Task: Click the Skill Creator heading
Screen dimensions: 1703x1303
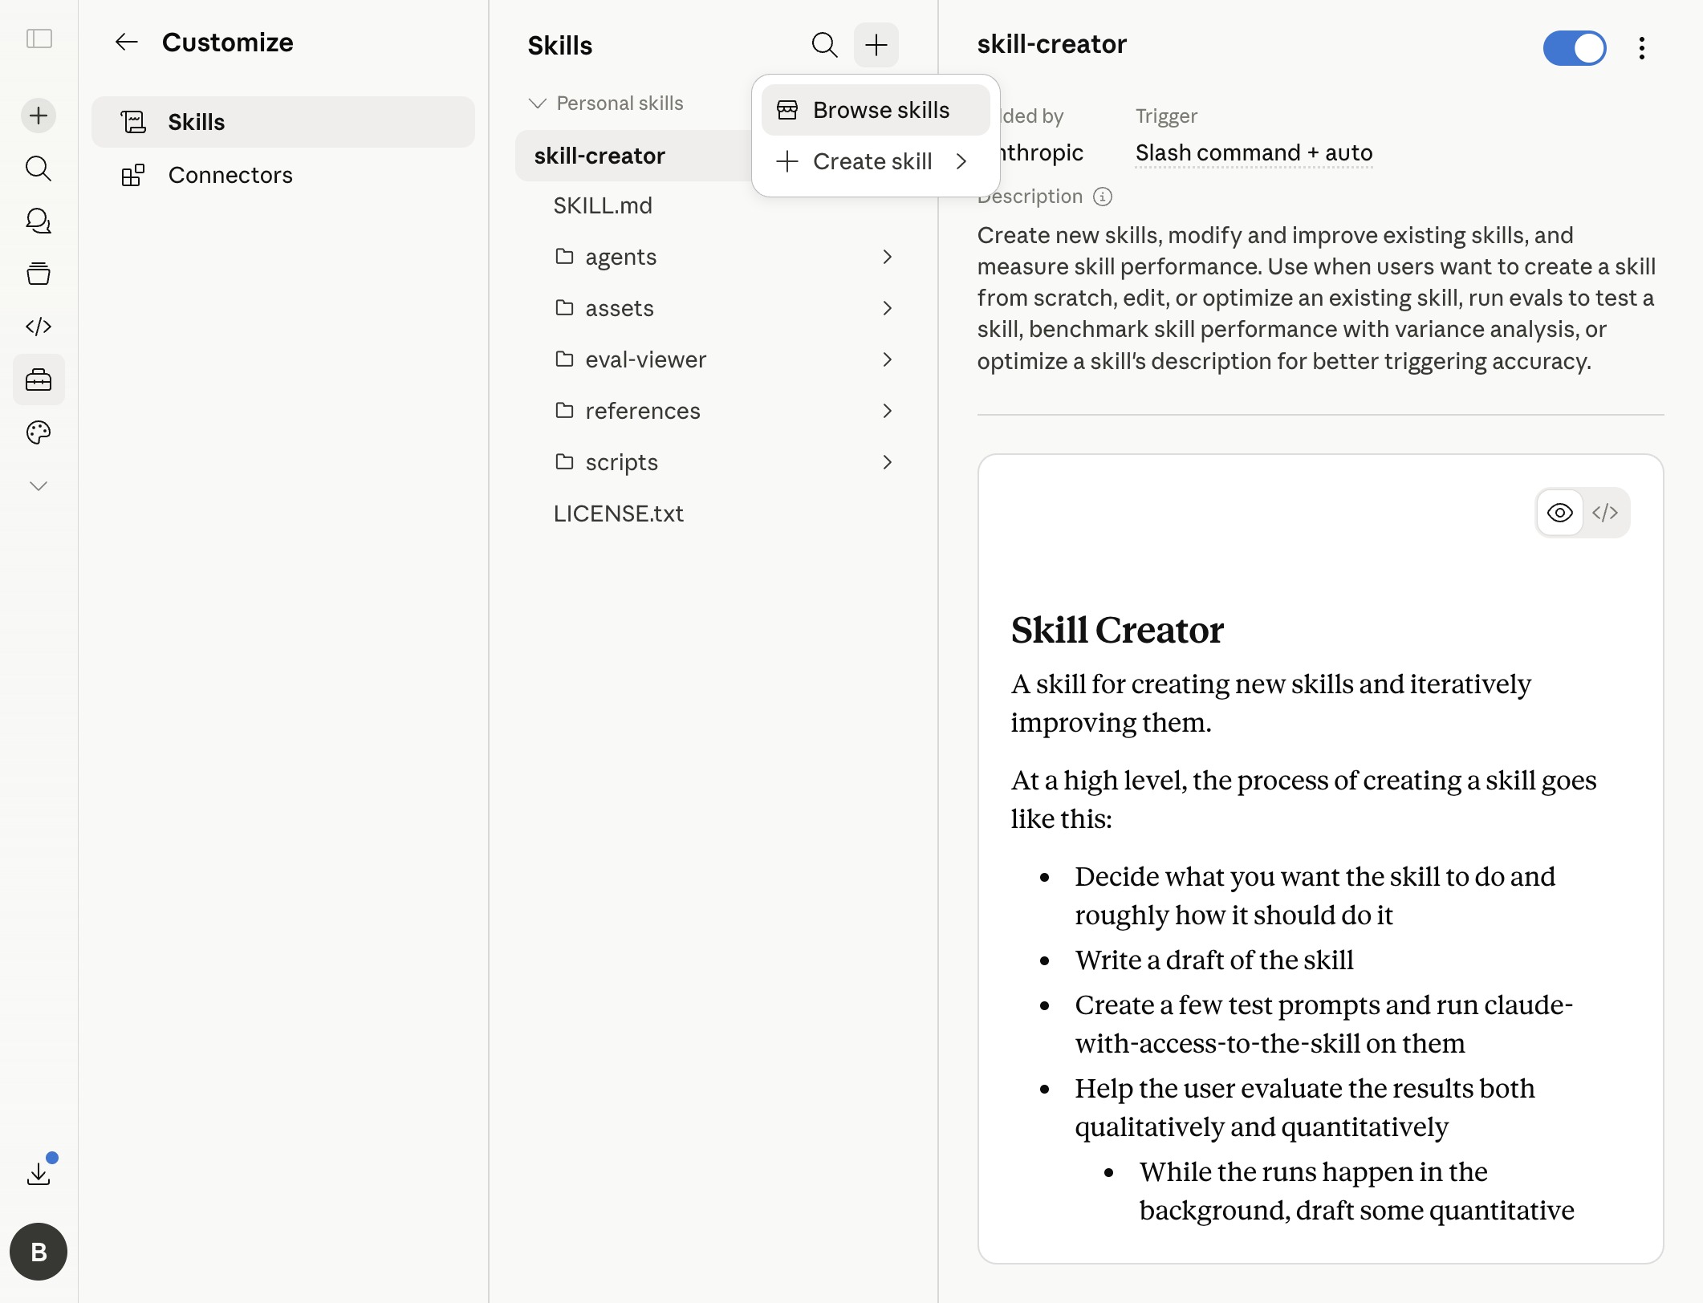Action: point(1117,631)
